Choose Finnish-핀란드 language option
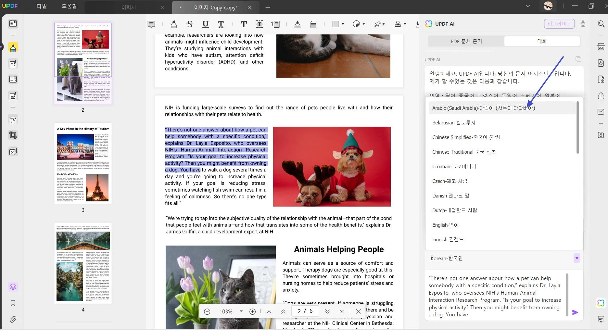The image size is (608, 330). coord(502,239)
